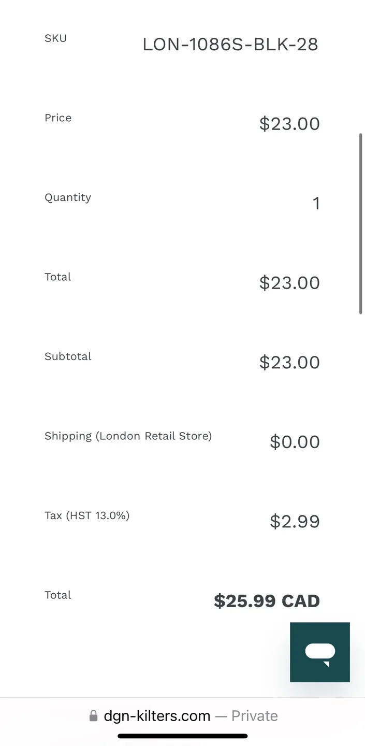The height and width of the screenshot is (746, 365).
Task: Tap the $0.00 shipping amount
Action: click(x=295, y=442)
